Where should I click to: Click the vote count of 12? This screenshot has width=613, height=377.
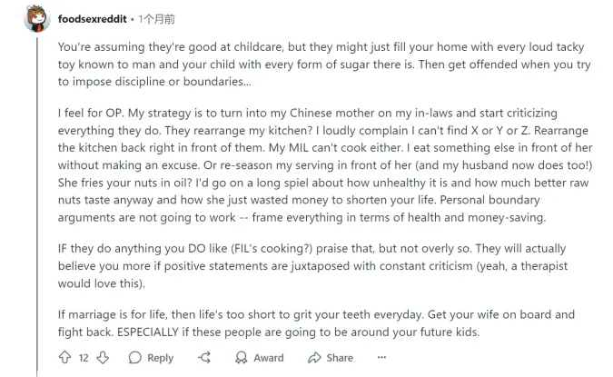[x=84, y=358]
